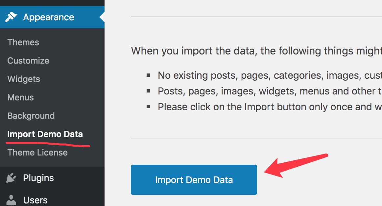
Task: Open the Menus submenu item
Action: [20, 97]
